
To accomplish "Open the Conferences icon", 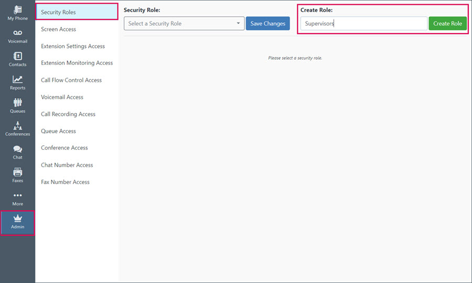I will [17, 126].
